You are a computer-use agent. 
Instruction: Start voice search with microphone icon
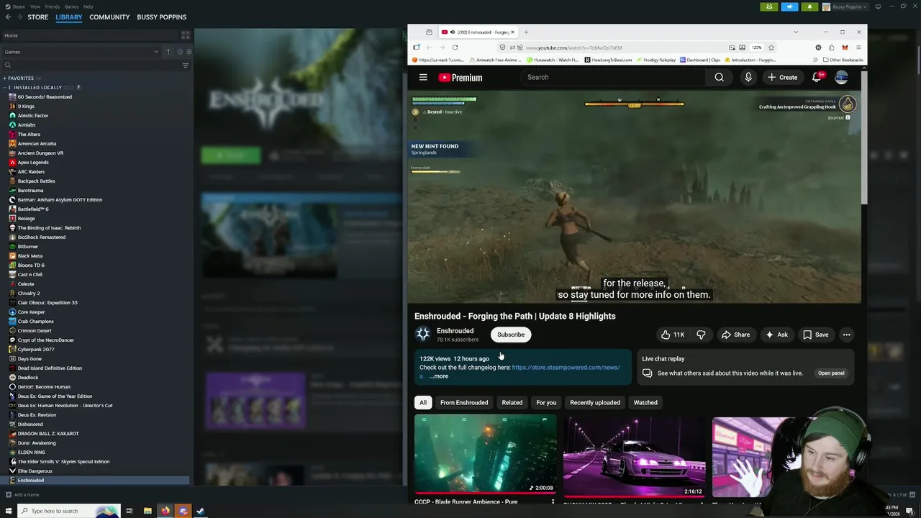pyautogui.click(x=748, y=77)
